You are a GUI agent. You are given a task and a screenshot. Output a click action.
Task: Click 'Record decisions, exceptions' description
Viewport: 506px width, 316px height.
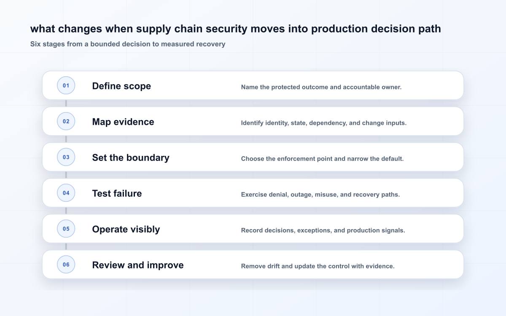point(323,230)
